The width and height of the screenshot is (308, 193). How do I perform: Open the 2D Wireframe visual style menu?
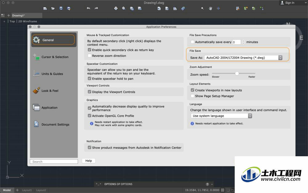[x=27, y=21]
